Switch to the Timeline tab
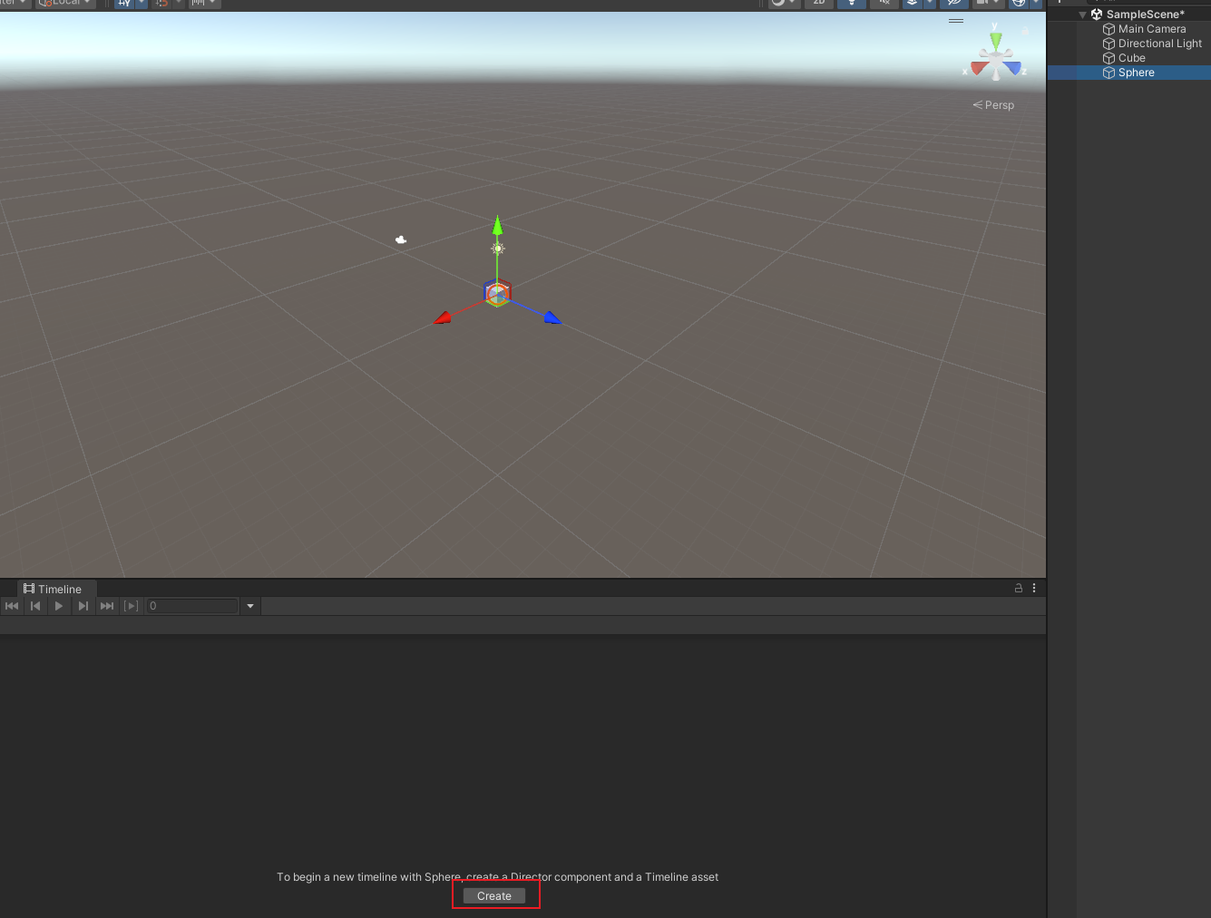This screenshot has width=1211, height=918. pyautogui.click(x=53, y=589)
